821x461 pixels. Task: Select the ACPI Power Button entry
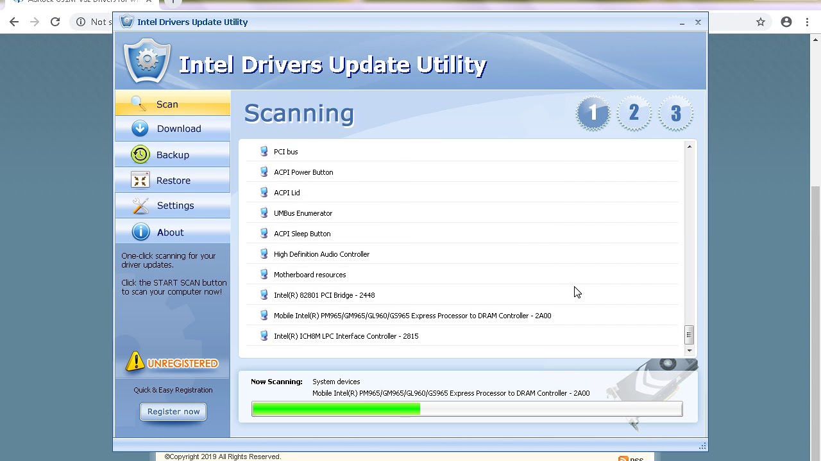pyautogui.click(x=462, y=172)
